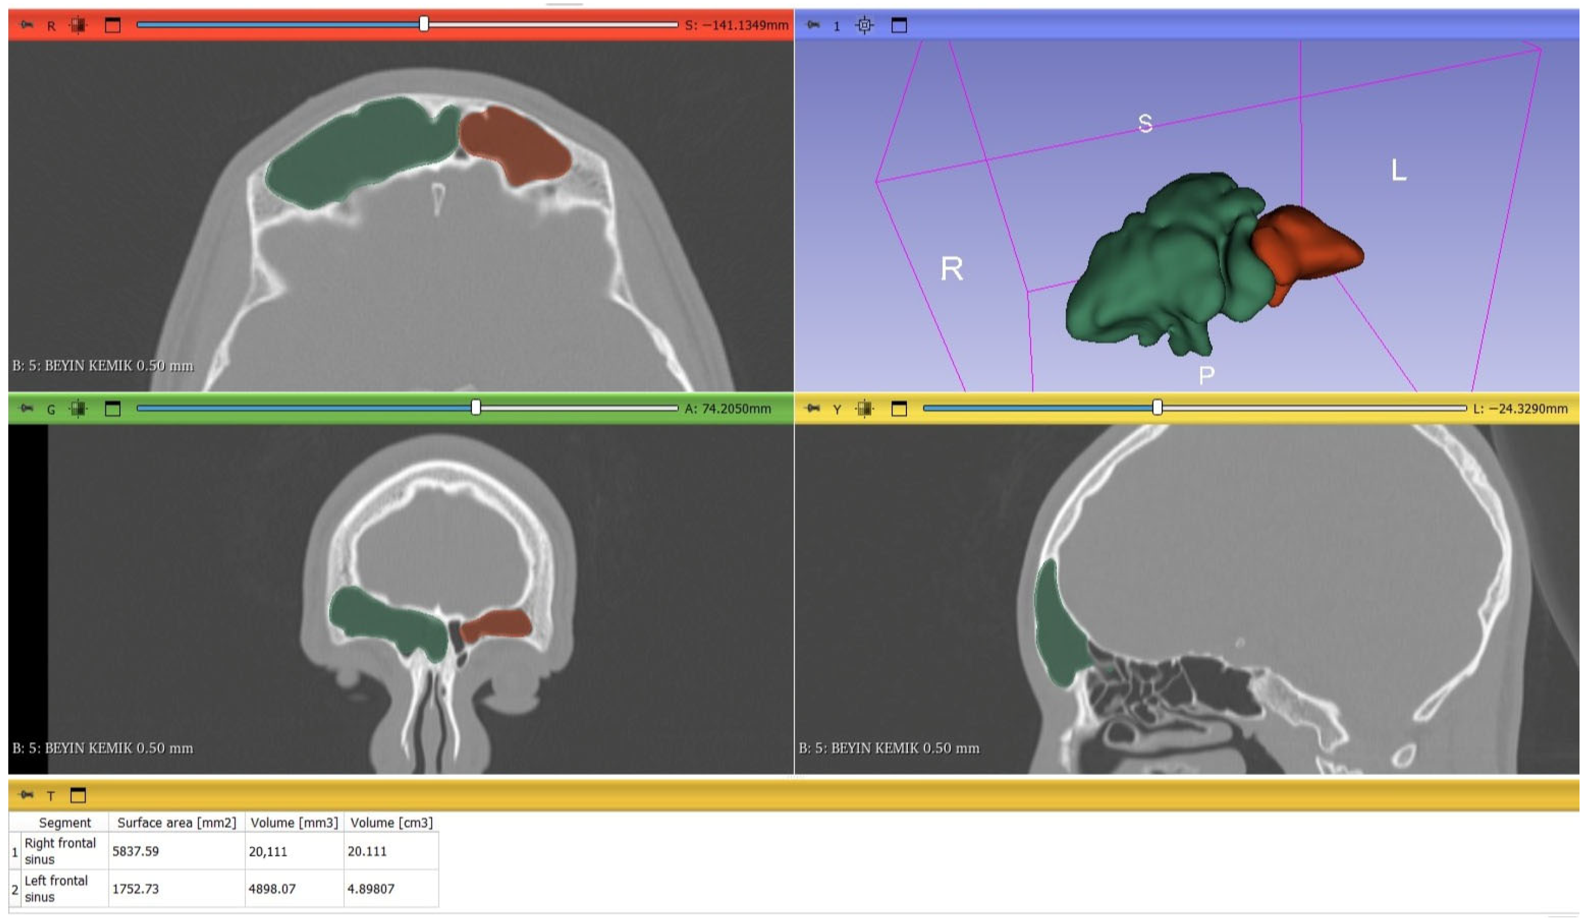Sort by the Surface area column header
This screenshot has width=1590, height=924.
pyautogui.click(x=177, y=823)
